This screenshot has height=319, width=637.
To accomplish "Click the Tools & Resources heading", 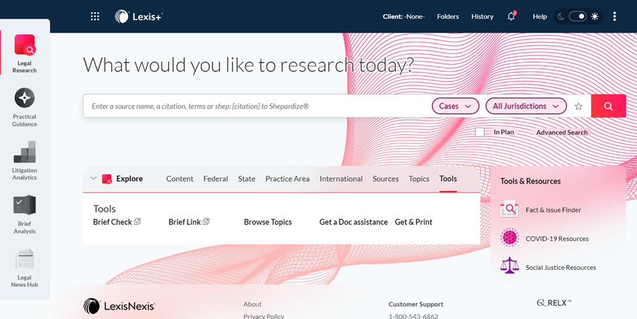I will [x=530, y=181].
